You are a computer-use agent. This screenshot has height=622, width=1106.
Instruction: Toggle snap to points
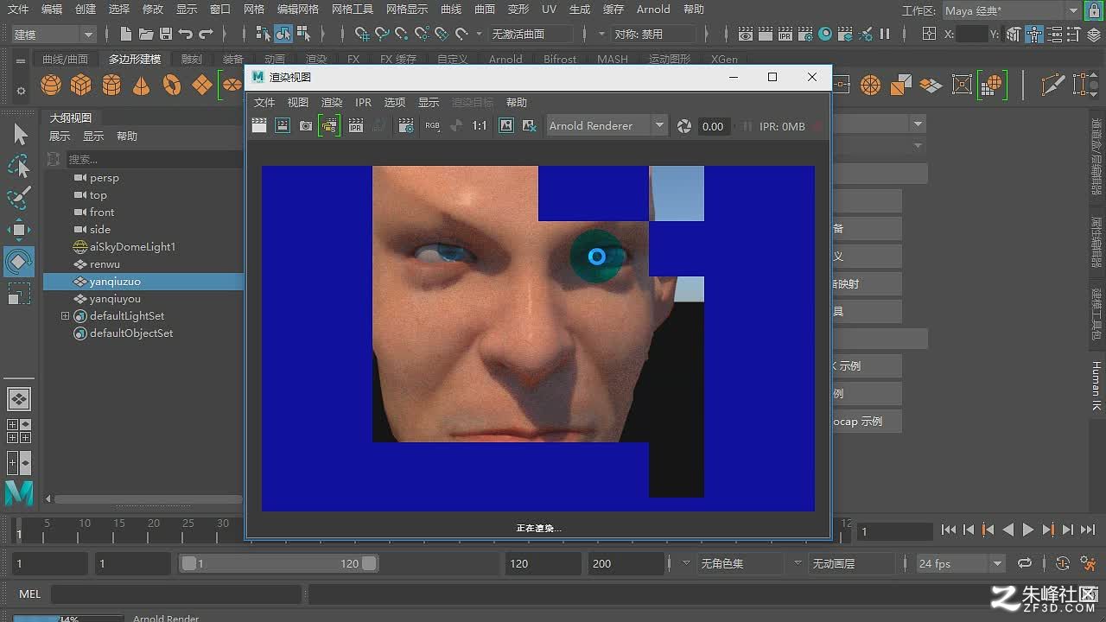coord(402,34)
